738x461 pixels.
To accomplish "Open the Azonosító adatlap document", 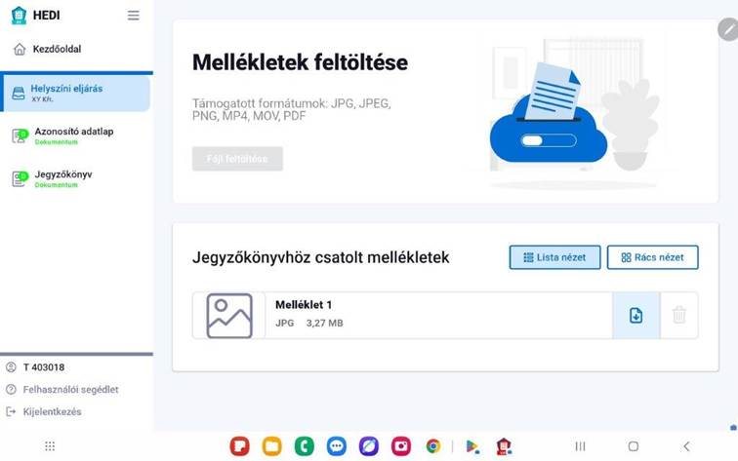I will pos(73,135).
